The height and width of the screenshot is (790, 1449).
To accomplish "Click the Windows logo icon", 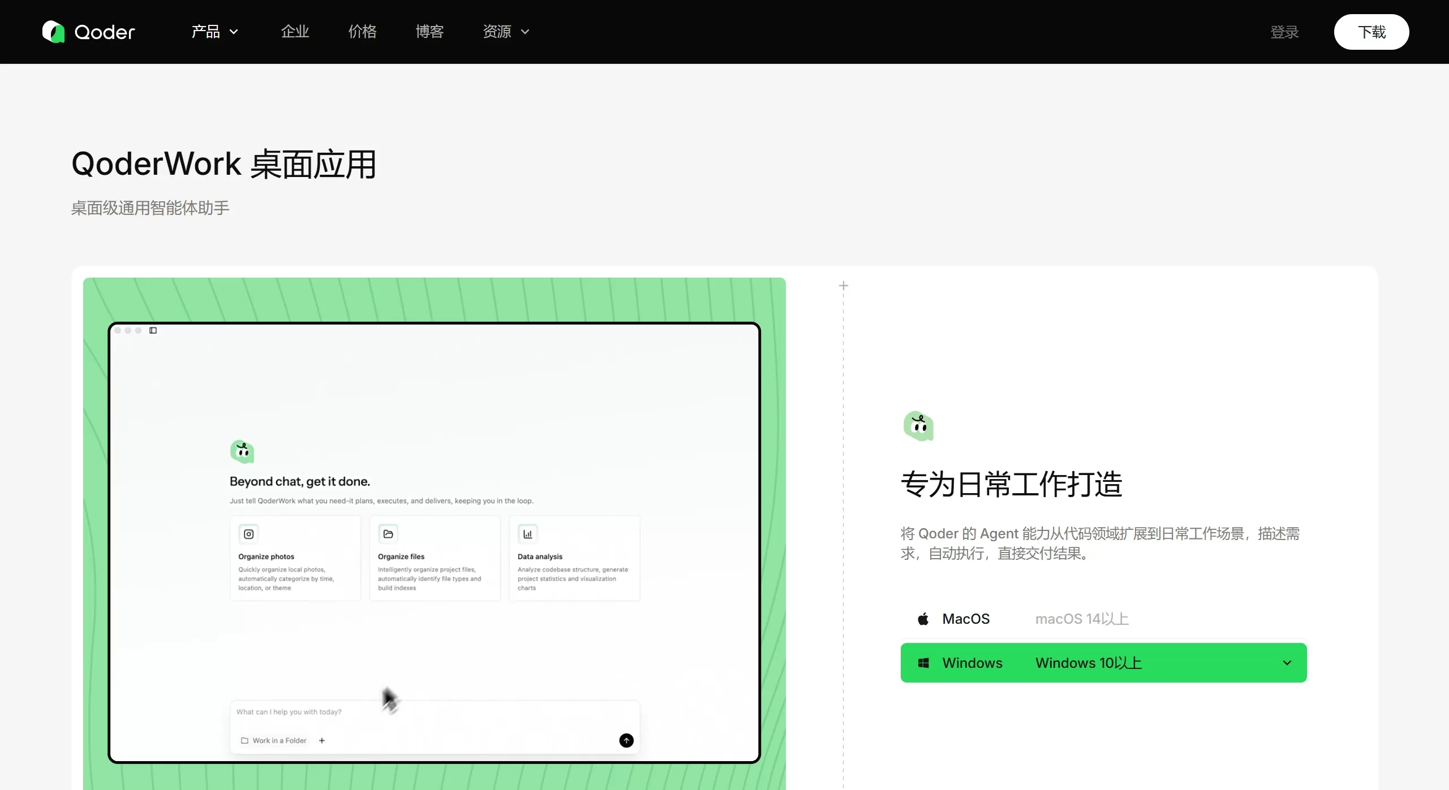I will click(x=923, y=663).
